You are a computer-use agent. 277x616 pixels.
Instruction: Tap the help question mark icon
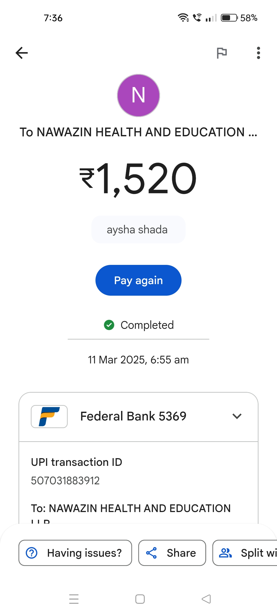(x=32, y=553)
